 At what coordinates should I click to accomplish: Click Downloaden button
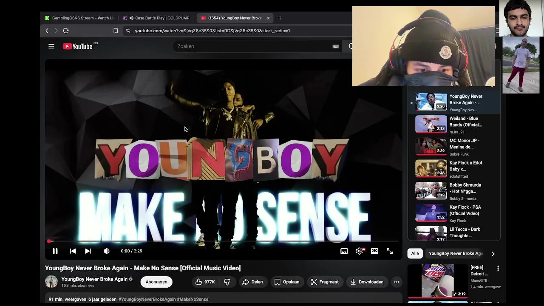click(x=367, y=282)
